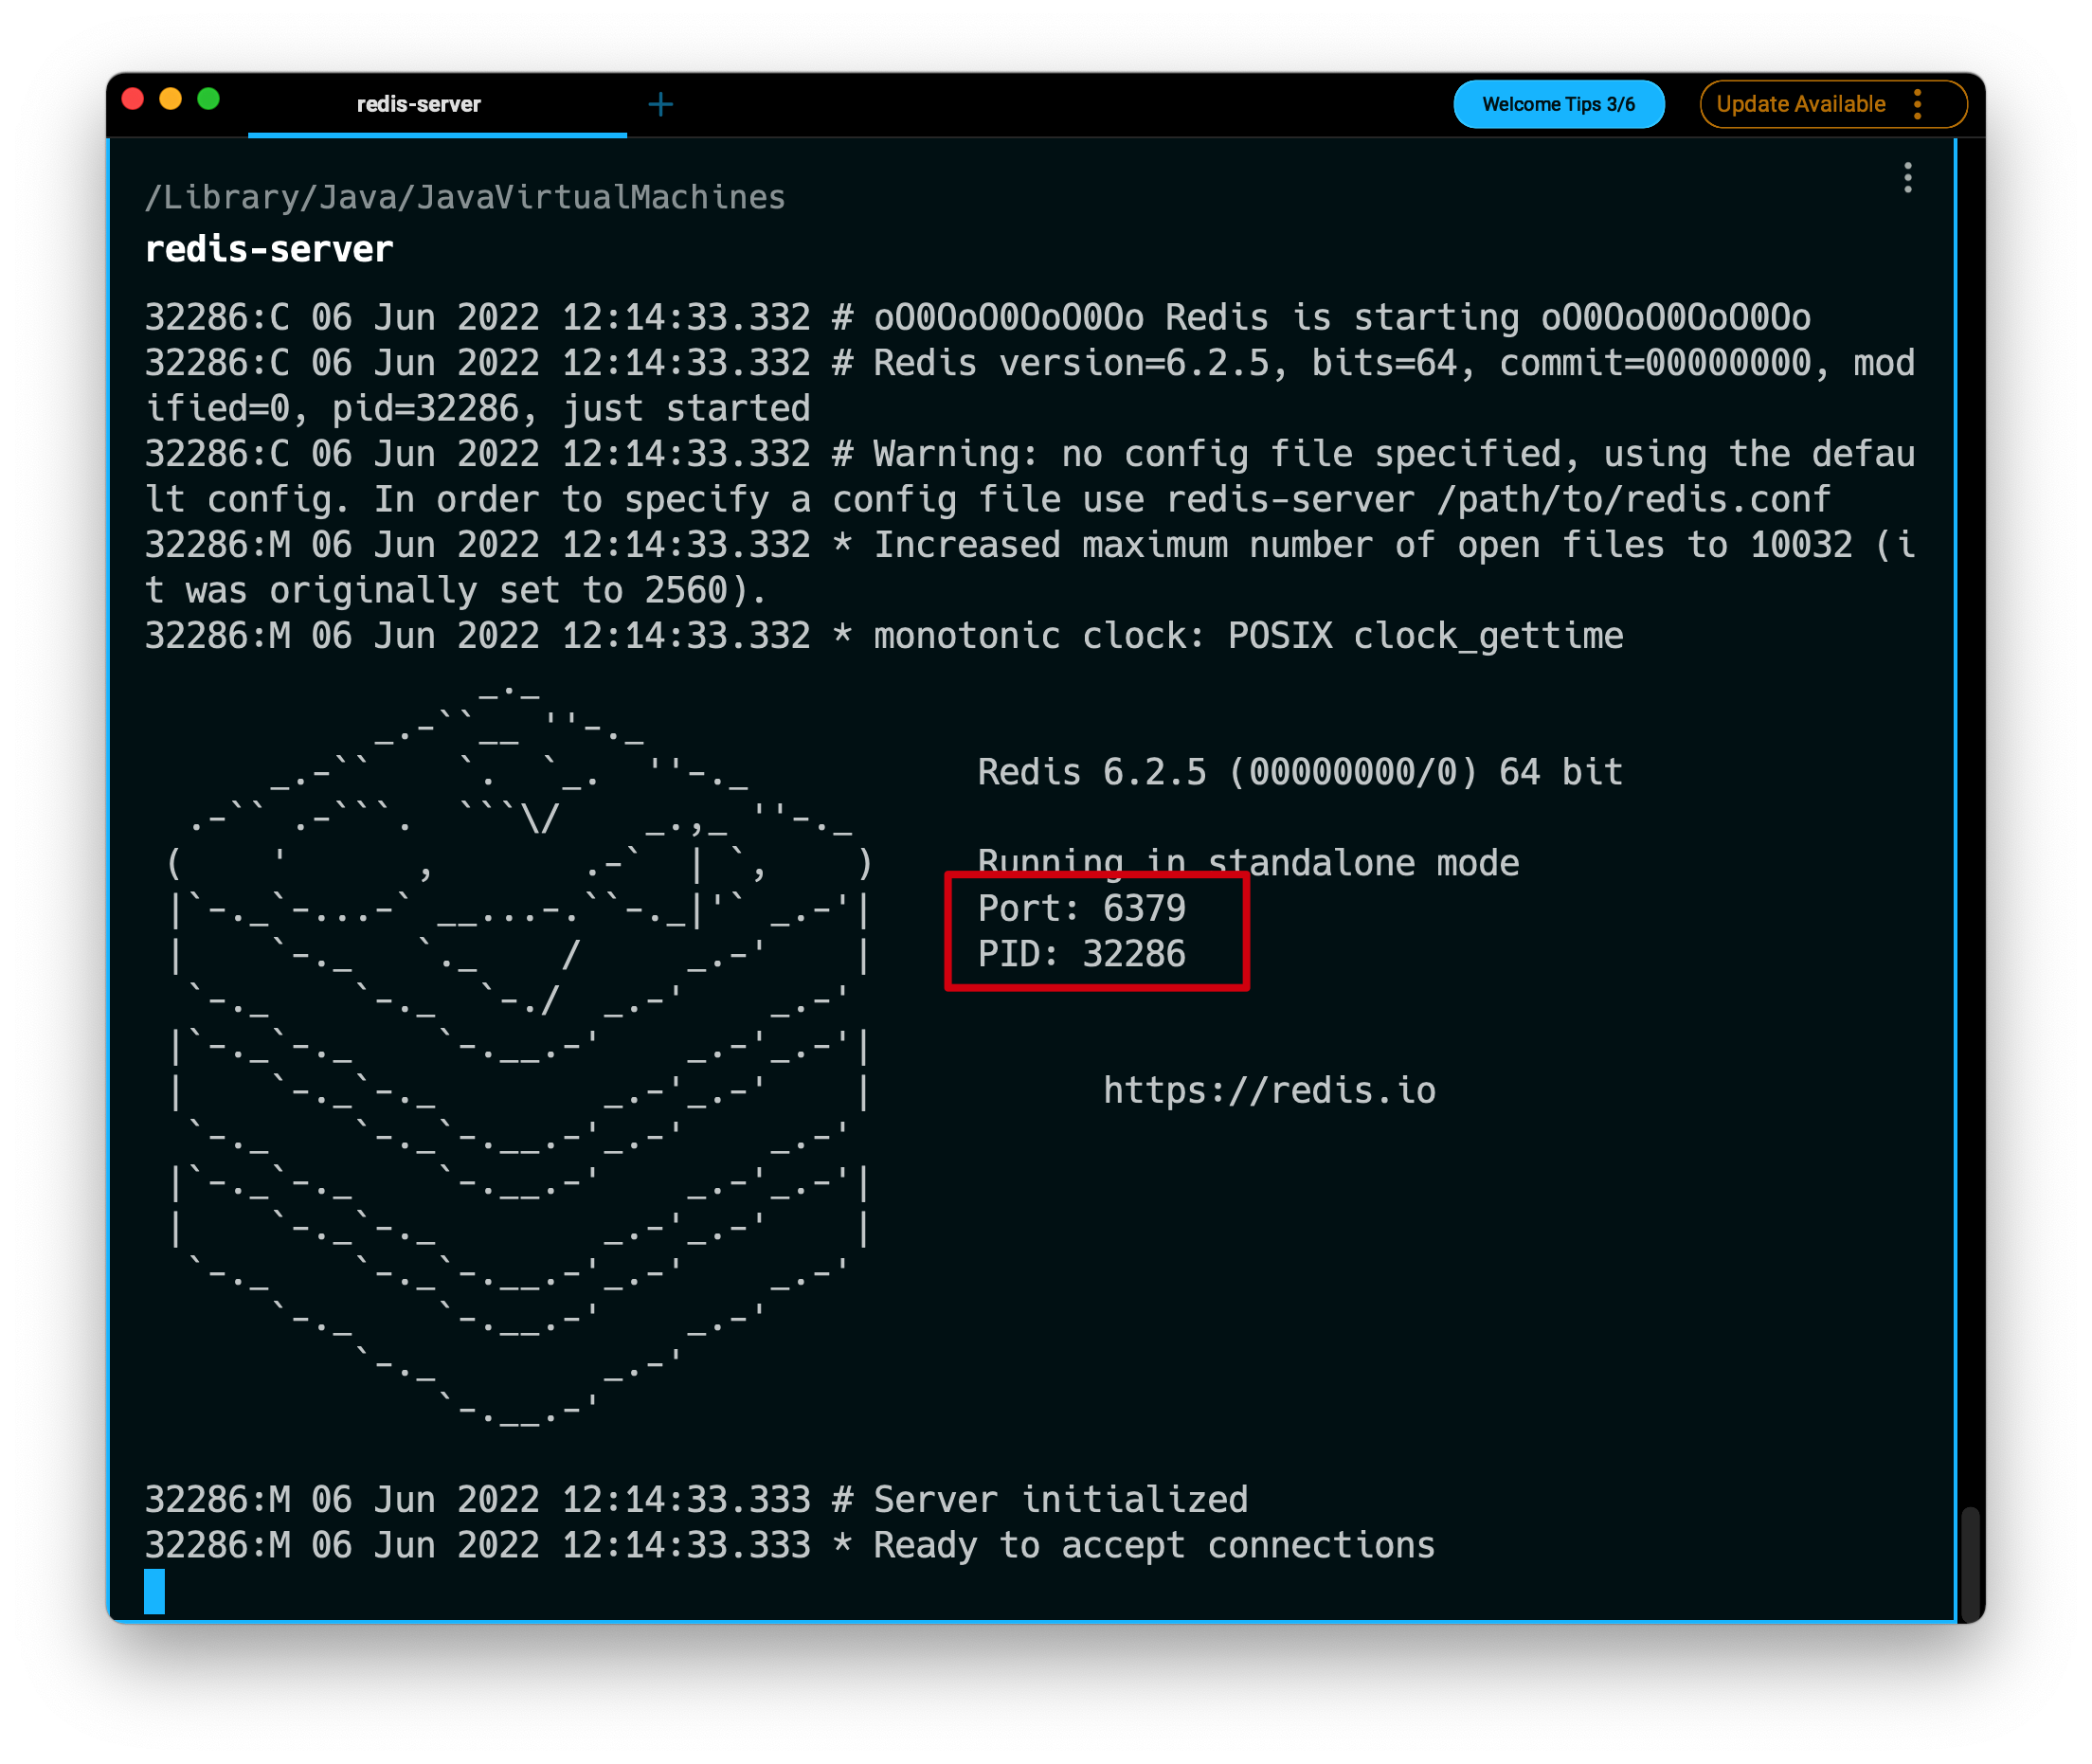Click the Port: 6379 text
Viewport: 2092px width, 1764px height.
pos(1081,908)
